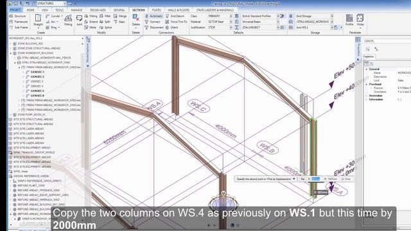Select the Curved section tool

pos(53,16)
